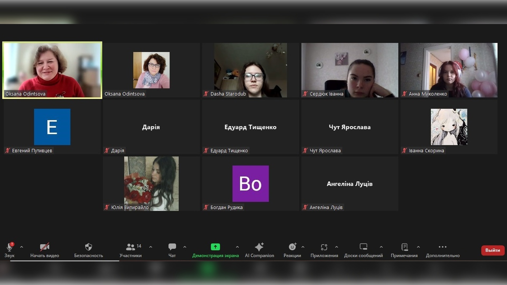Screen dimensions: 507x285
Task: Click muted mic icon beside Анна Миколенко
Action: [405, 94]
